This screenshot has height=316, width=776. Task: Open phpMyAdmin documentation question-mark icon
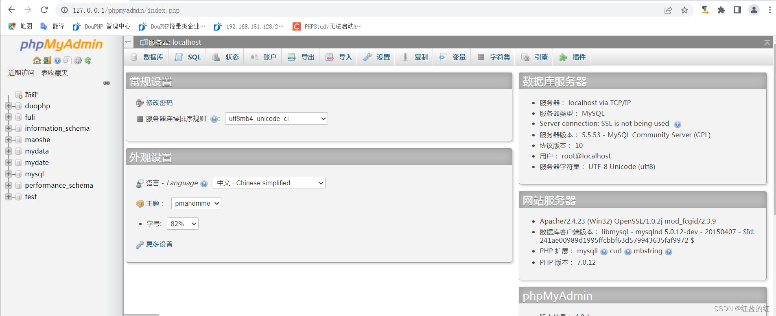(57, 60)
